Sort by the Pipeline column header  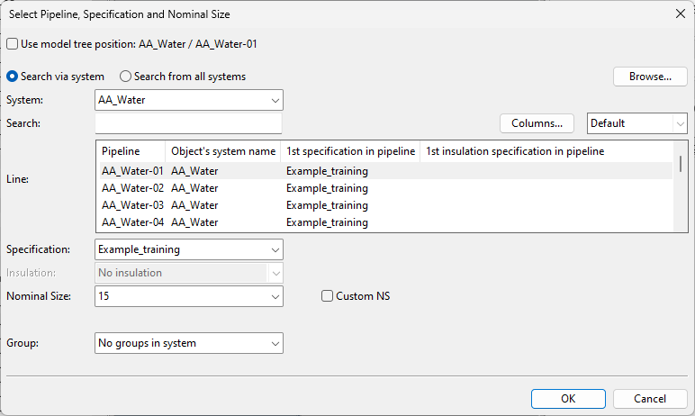pyautogui.click(x=122, y=151)
